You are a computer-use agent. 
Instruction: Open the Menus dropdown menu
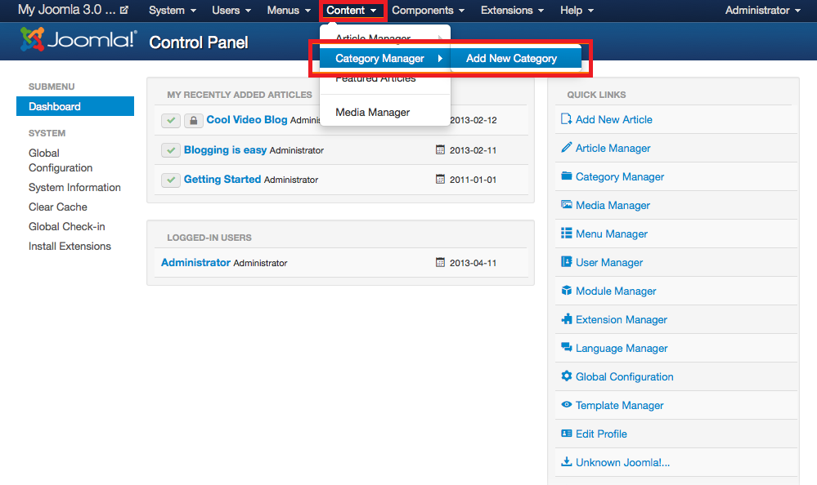pos(289,11)
